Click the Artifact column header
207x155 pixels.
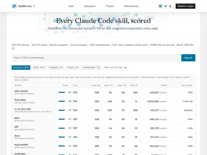(x=18, y=85)
